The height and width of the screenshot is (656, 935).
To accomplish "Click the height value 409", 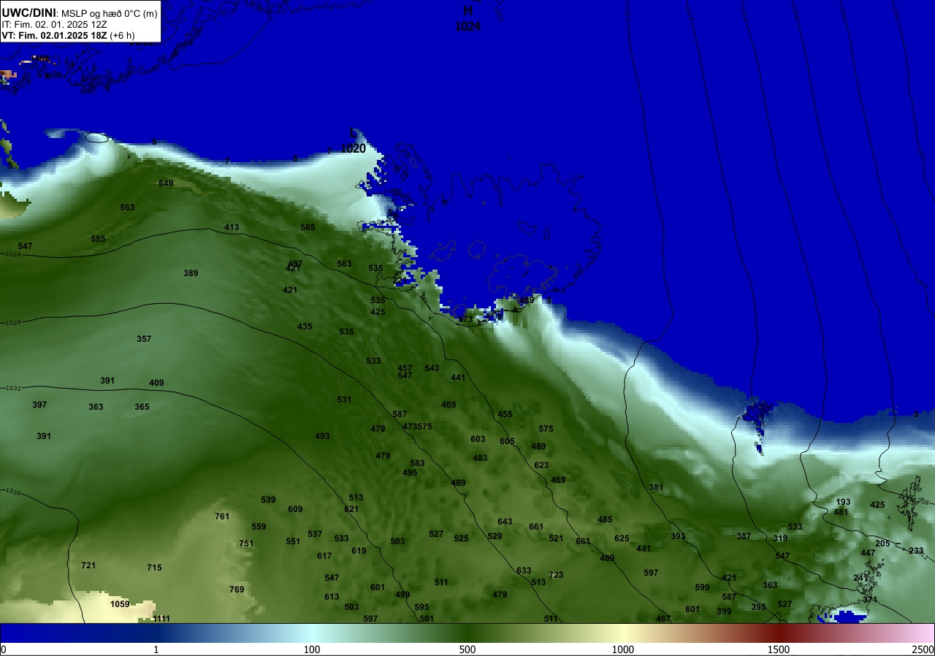I will coord(156,383).
